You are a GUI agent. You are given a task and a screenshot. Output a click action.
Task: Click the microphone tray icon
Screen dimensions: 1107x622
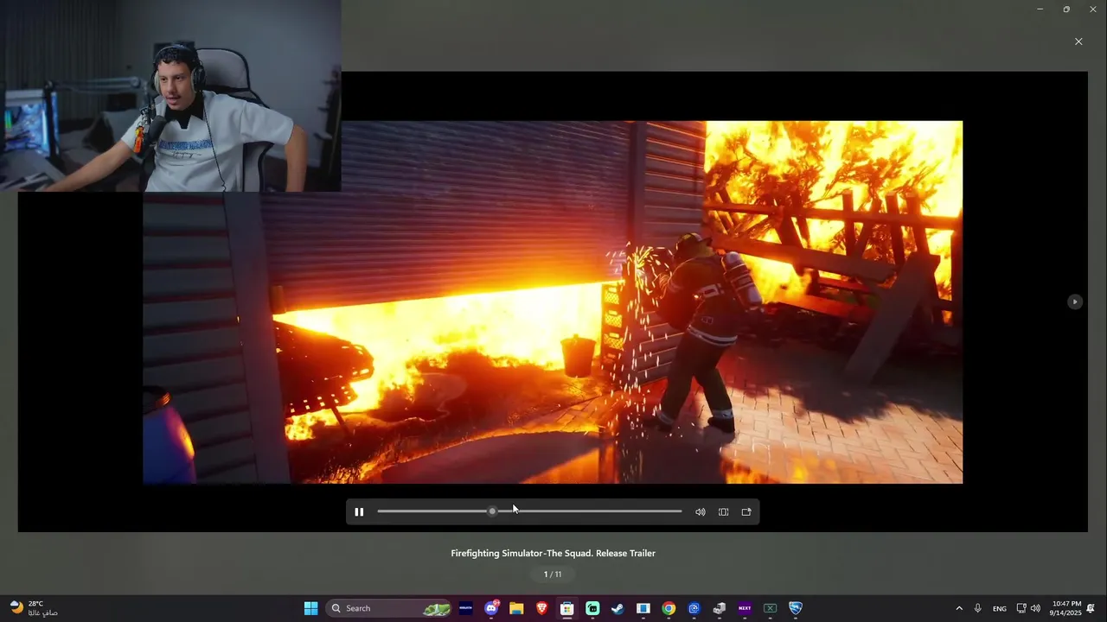[x=978, y=608]
